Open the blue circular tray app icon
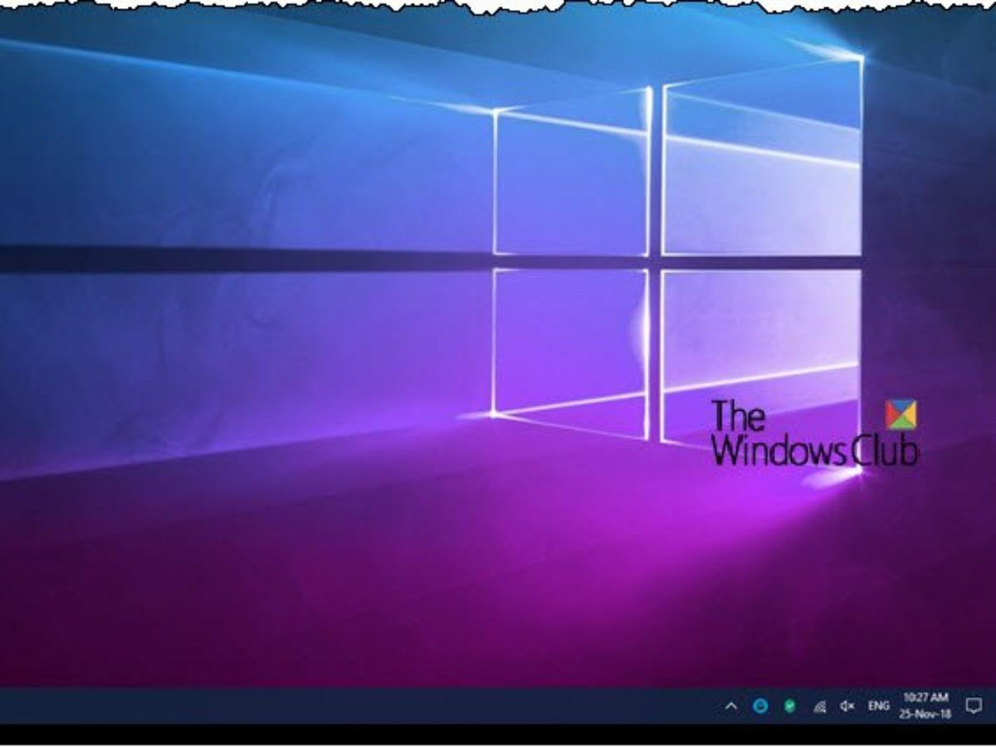Viewport: 996px width, 747px height. [x=760, y=706]
